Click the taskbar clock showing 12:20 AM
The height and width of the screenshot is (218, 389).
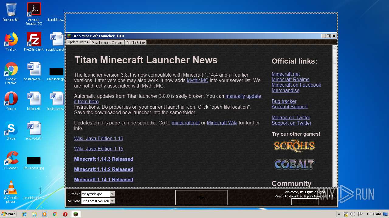coord(374,214)
